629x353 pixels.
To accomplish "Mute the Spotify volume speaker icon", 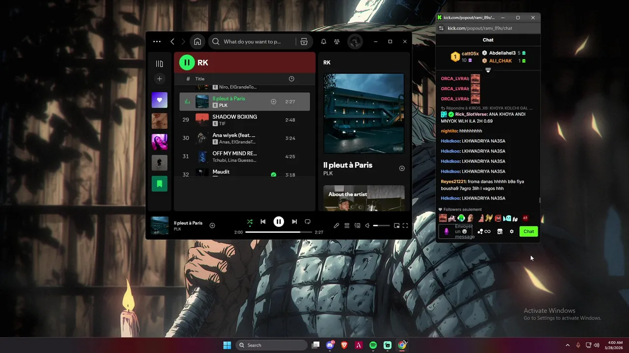I will pos(367,226).
